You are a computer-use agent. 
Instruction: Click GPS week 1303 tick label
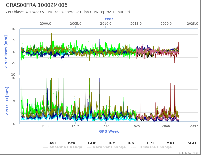tap(75, 126)
